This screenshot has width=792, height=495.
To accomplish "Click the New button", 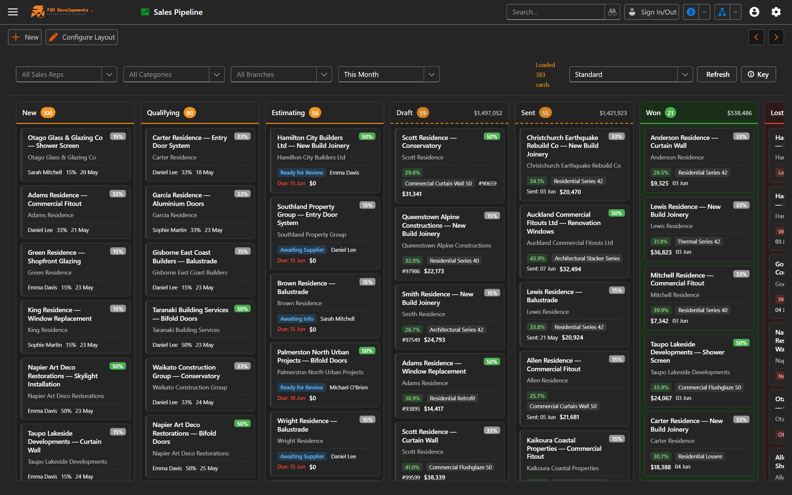I will [25, 37].
